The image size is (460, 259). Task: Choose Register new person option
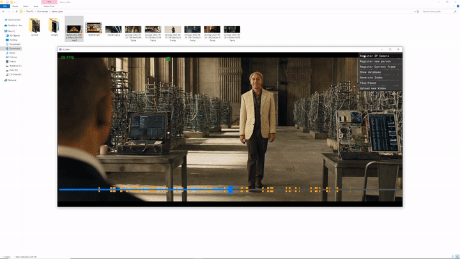pyautogui.click(x=381, y=61)
